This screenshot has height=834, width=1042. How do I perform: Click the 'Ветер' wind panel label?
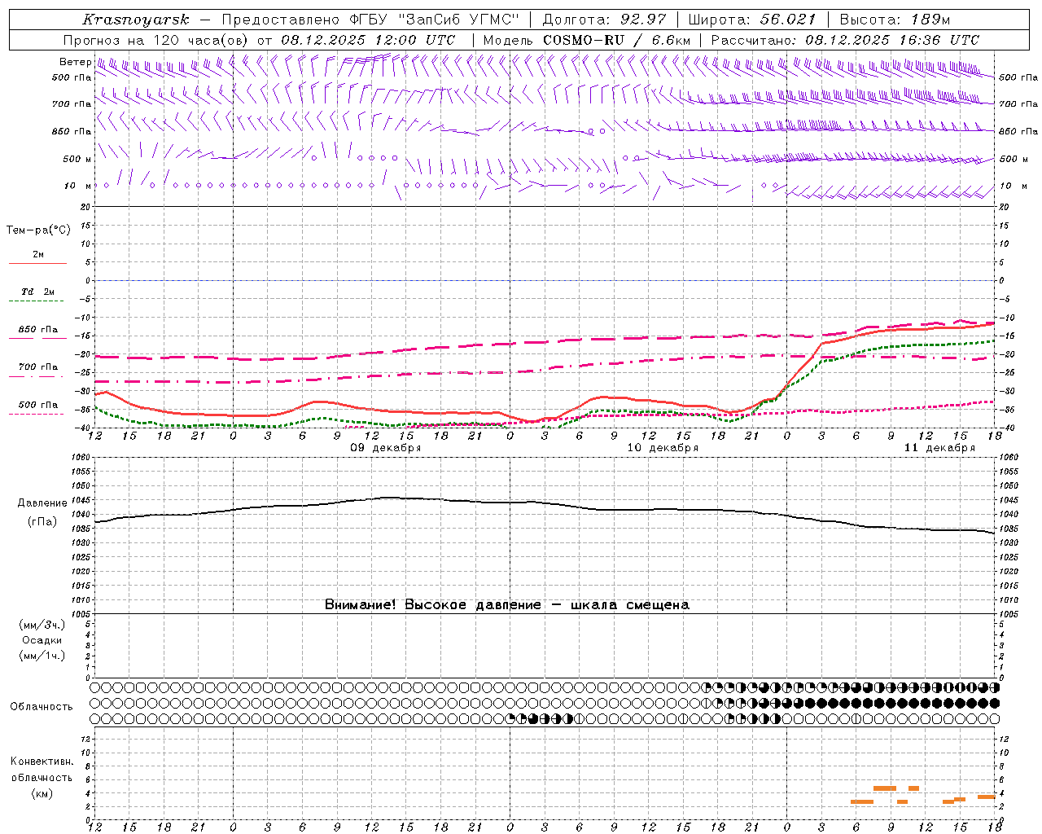pyautogui.click(x=75, y=62)
